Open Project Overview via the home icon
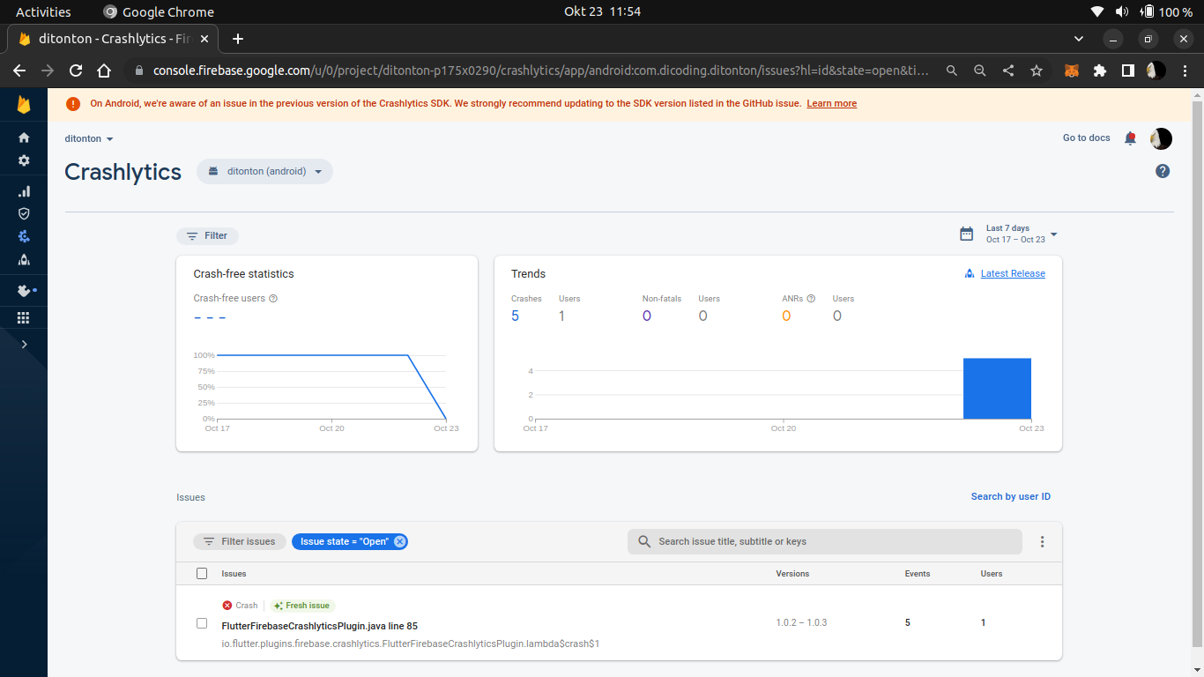Image resolution: width=1204 pixels, height=677 pixels. pos(24,138)
